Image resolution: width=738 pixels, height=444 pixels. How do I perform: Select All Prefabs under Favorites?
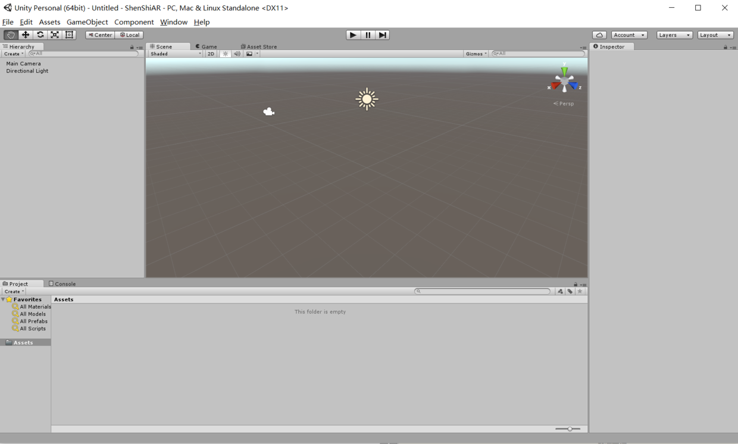tap(29, 321)
